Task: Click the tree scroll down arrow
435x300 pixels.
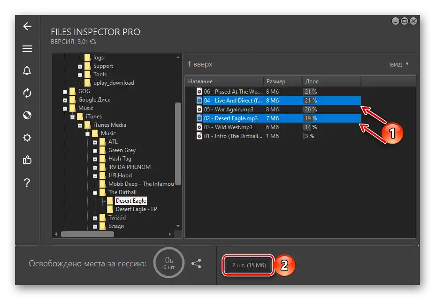Action: point(178,226)
